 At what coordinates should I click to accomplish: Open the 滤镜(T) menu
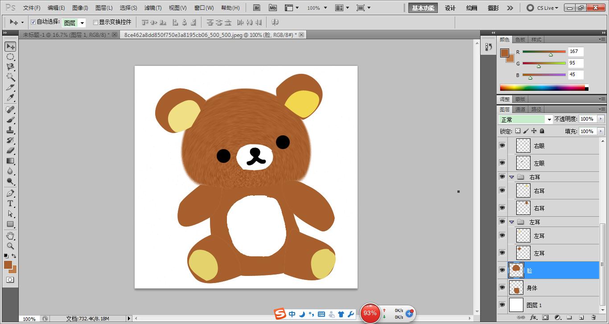click(x=153, y=8)
